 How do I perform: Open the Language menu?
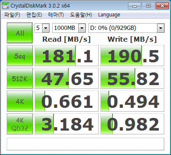(x=109, y=15)
